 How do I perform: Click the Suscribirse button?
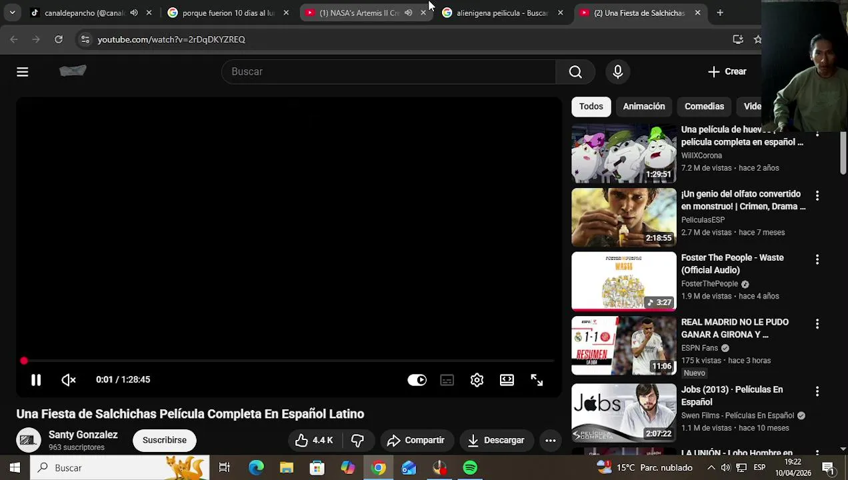tap(164, 440)
